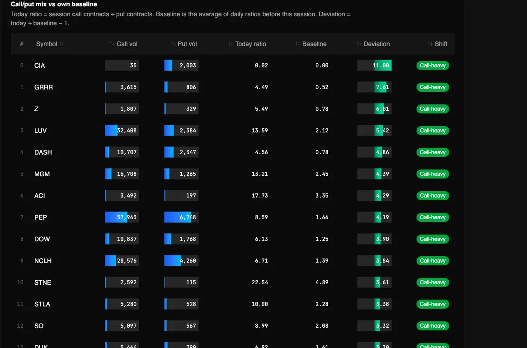This screenshot has height=348, width=527.
Task: Click STNE today ratio 22.54
Action: tap(260, 282)
